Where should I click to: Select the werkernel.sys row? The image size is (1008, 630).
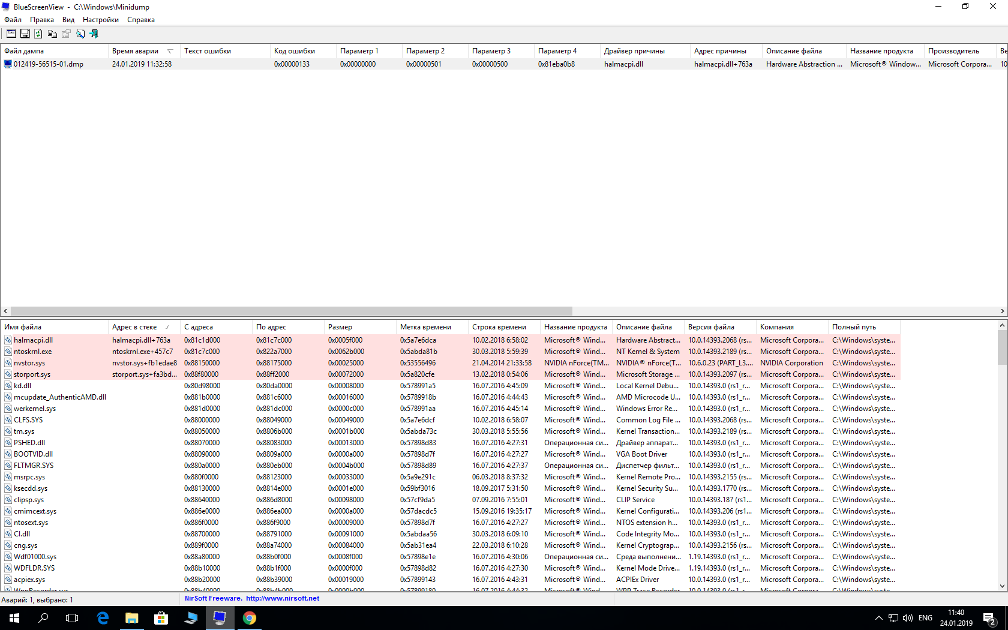[450, 409]
